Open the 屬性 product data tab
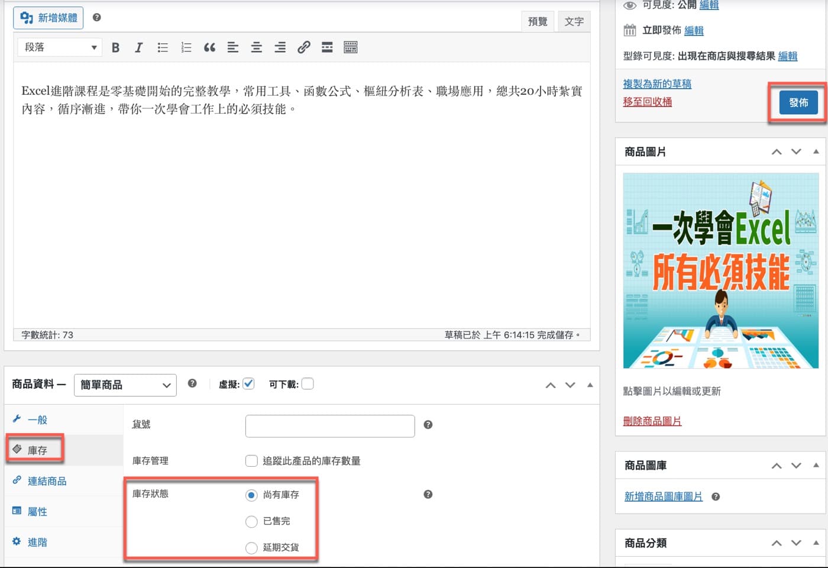828x568 pixels. [x=64, y=512]
